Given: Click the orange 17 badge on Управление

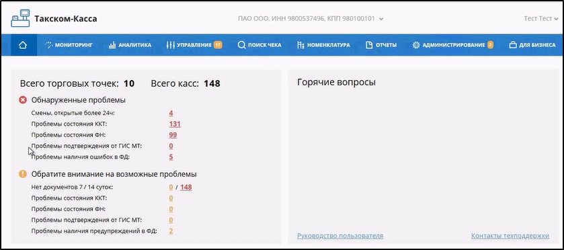Looking at the screenshot, I should point(218,45).
